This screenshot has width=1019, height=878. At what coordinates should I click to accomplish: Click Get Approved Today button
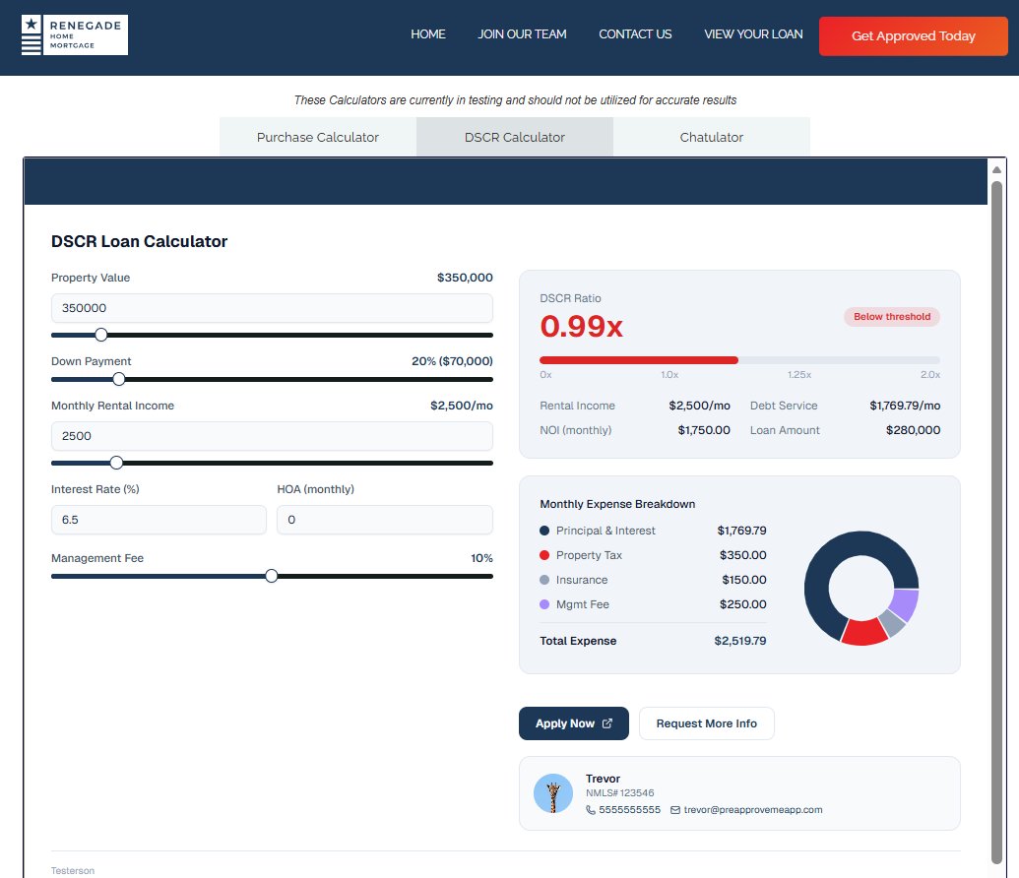(x=913, y=36)
